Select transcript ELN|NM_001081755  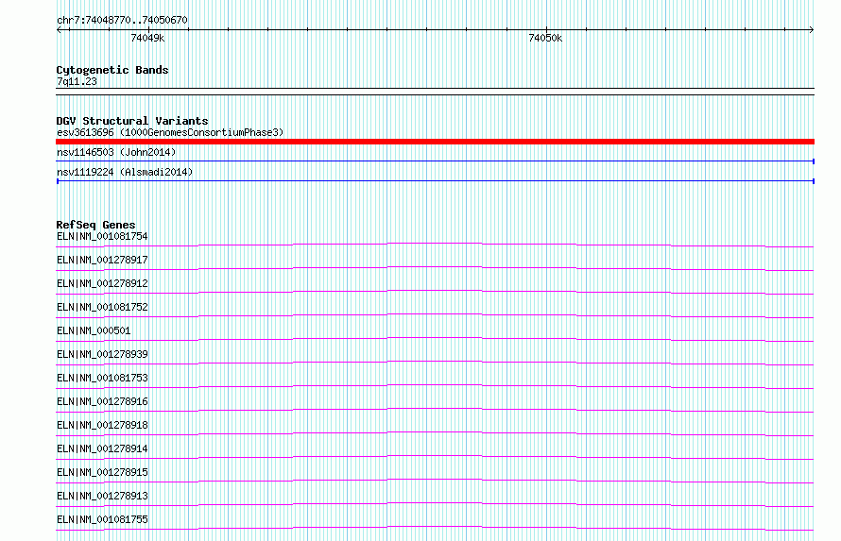click(102, 519)
